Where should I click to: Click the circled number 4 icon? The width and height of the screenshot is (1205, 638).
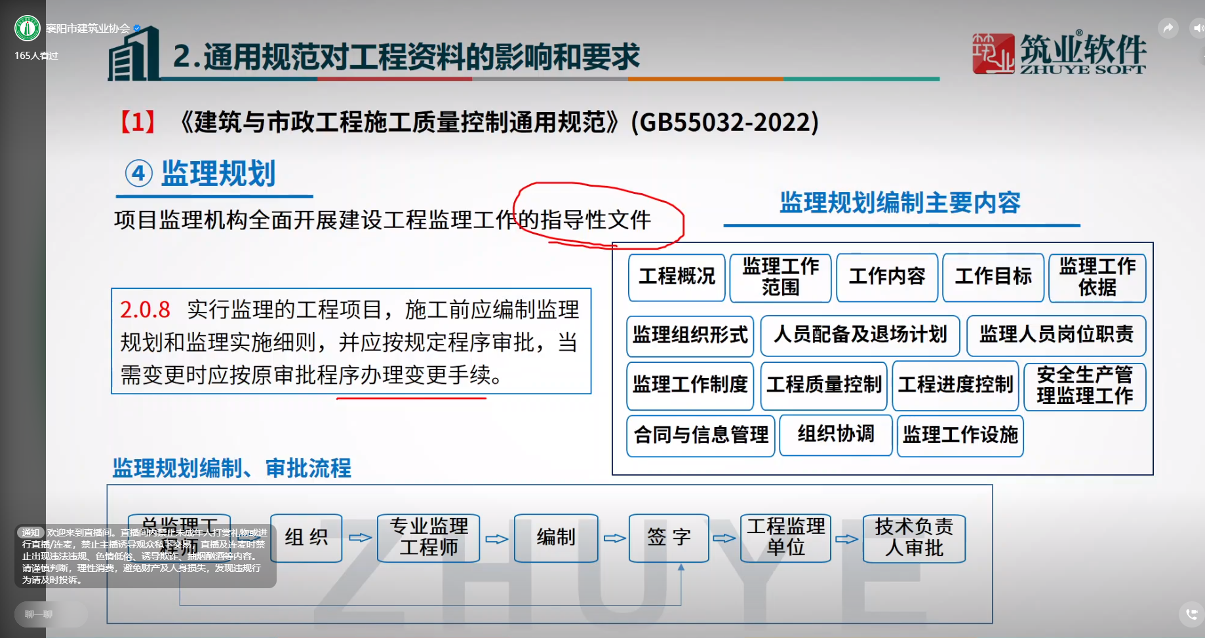point(139,174)
